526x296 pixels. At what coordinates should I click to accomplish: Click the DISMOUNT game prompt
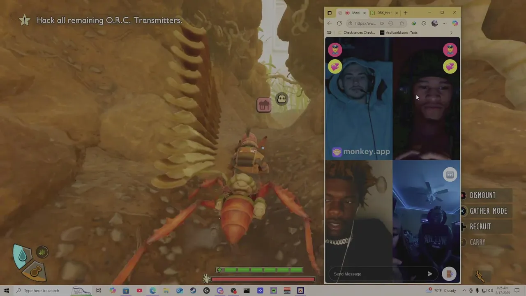[x=482, y=196]
